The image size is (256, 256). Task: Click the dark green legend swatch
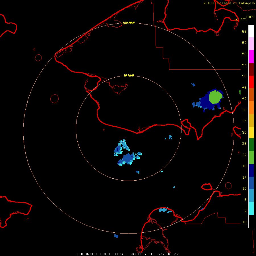(251, 145)
